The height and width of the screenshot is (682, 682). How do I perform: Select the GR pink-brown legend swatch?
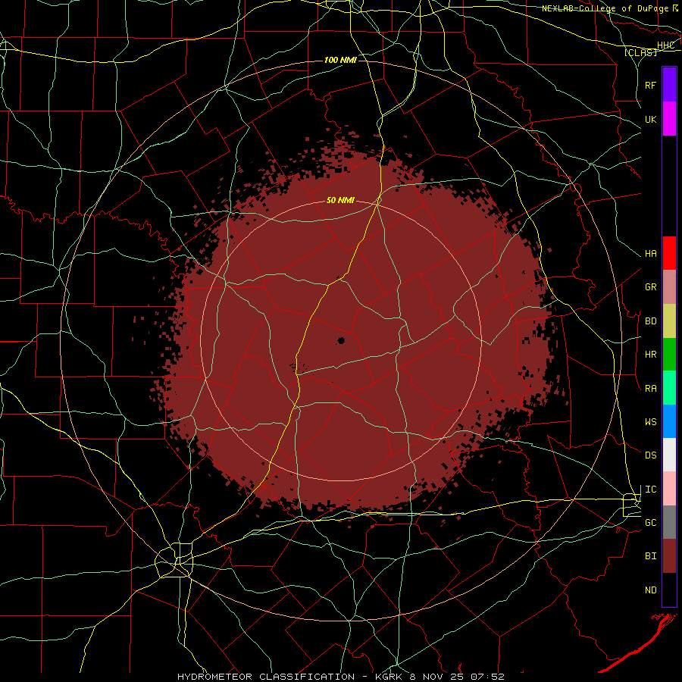click(x=669, y=287)
